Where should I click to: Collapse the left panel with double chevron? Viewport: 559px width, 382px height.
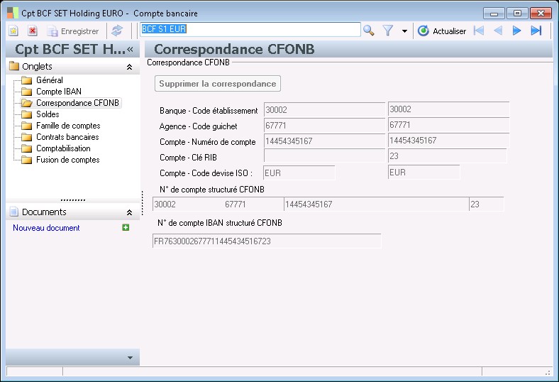click(130, 49)
